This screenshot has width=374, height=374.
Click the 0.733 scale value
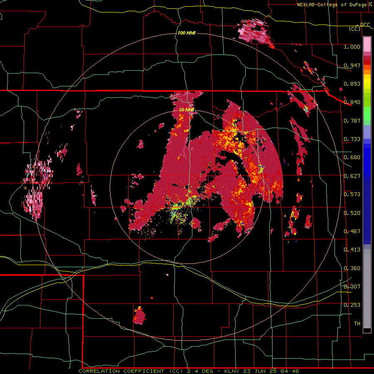coord(352,139)
